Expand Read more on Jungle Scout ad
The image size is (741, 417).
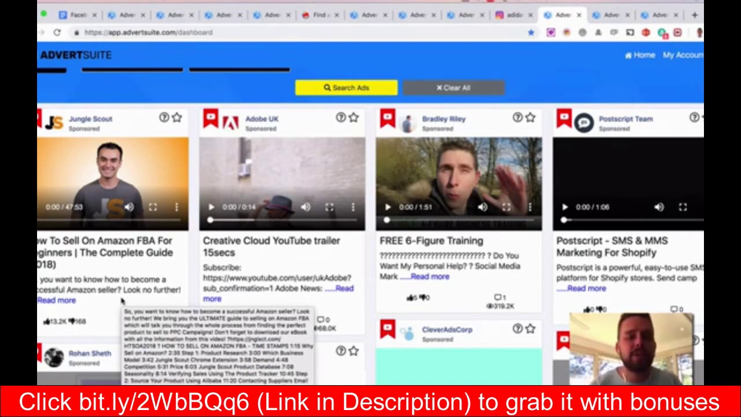(x=57, y=300)
